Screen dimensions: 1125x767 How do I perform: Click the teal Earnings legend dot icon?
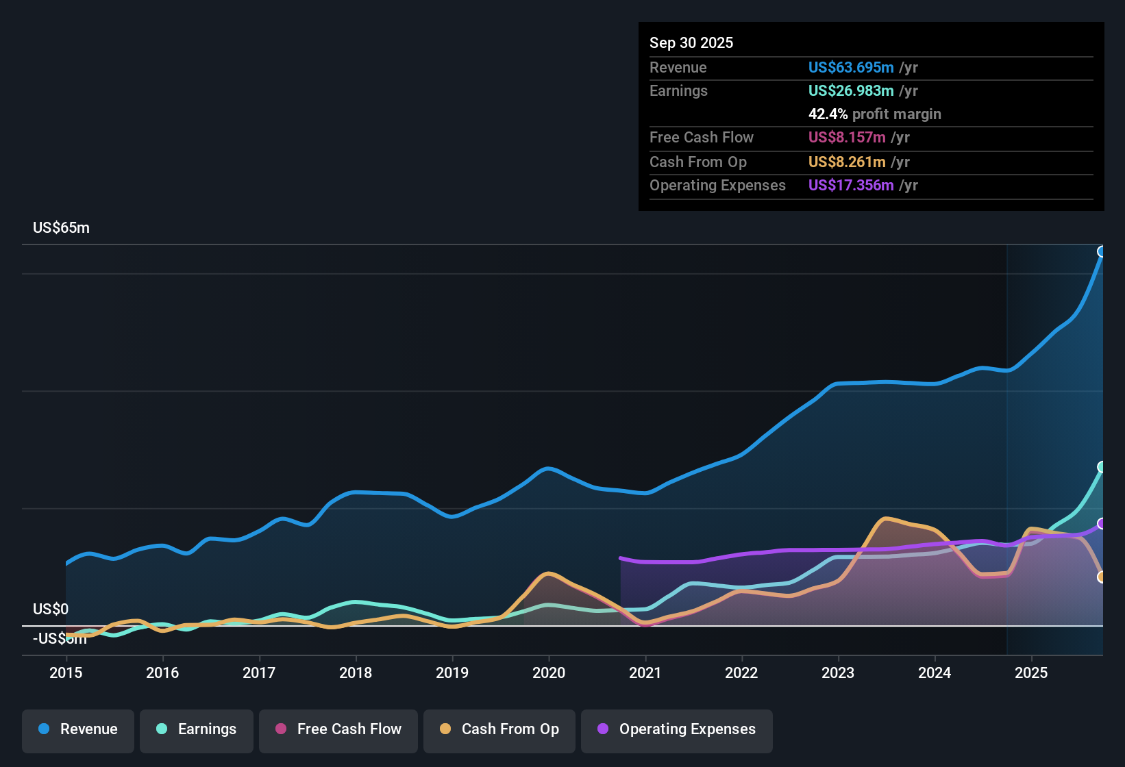click(162, 729)
